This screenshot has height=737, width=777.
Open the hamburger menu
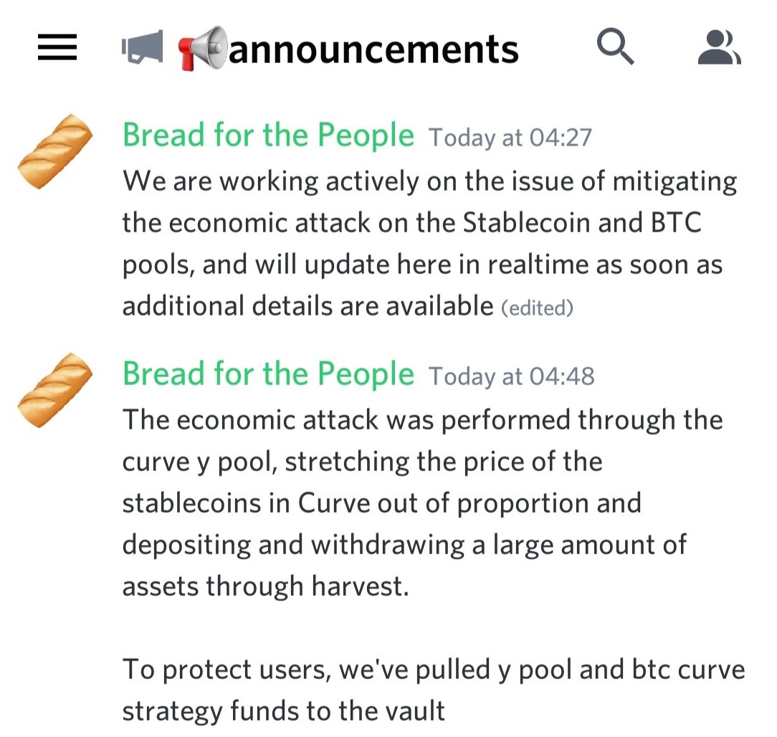click(x=57, y=47)
